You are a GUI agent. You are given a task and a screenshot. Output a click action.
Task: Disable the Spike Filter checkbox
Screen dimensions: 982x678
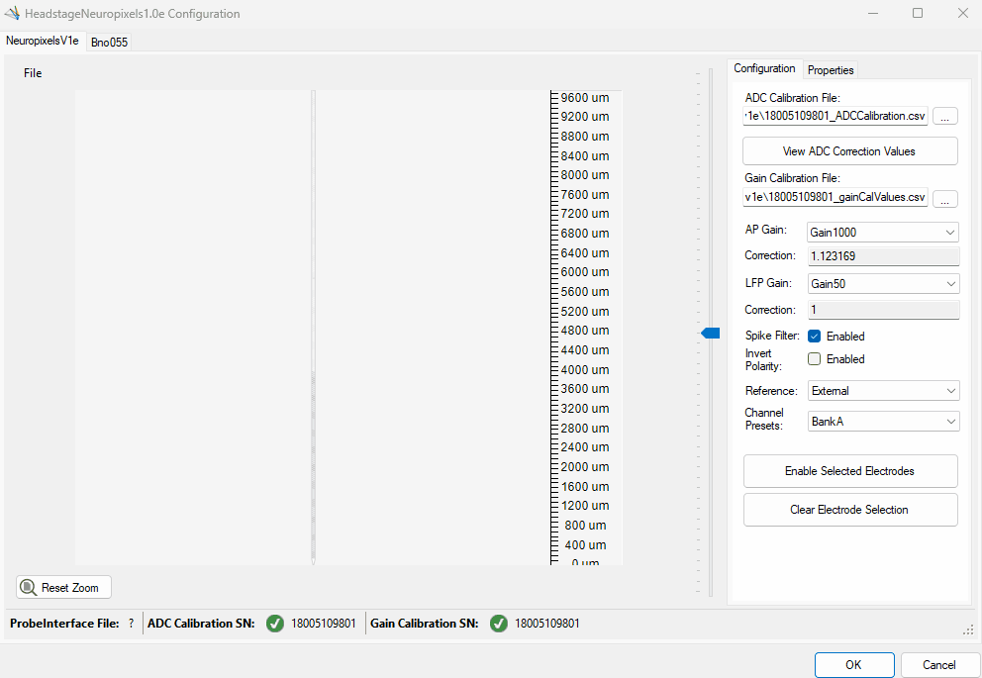pos(815,337)
